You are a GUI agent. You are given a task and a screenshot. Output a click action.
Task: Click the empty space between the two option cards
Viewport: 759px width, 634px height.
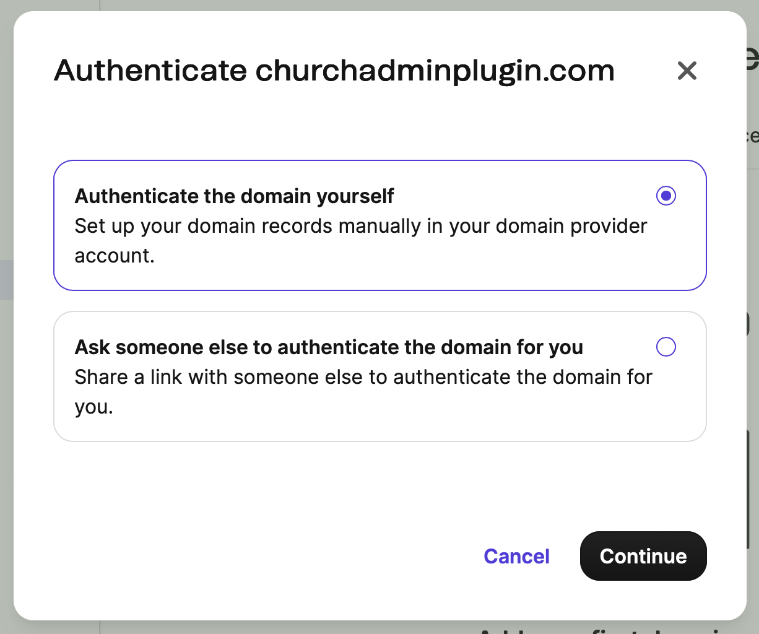coord(379,301)
